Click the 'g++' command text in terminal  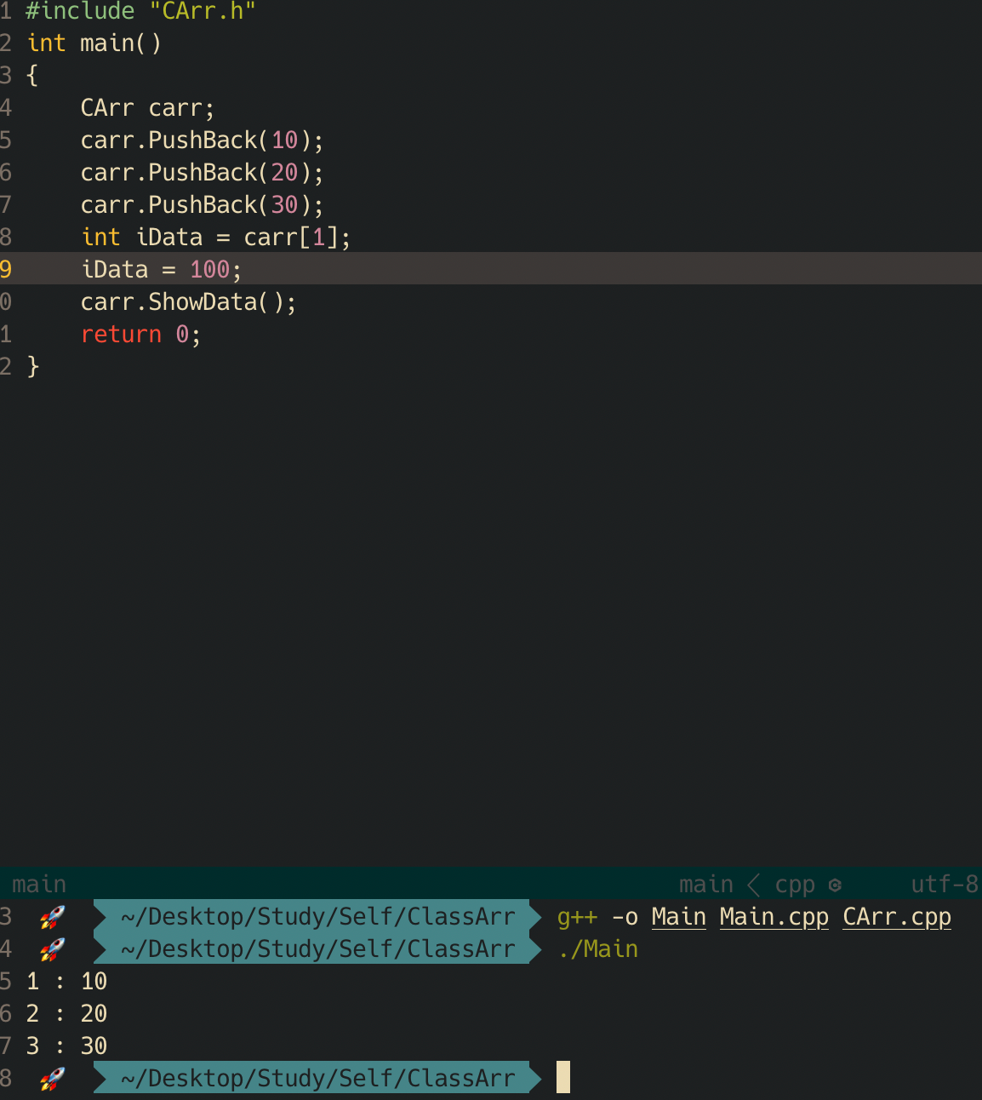click(577, 917)
